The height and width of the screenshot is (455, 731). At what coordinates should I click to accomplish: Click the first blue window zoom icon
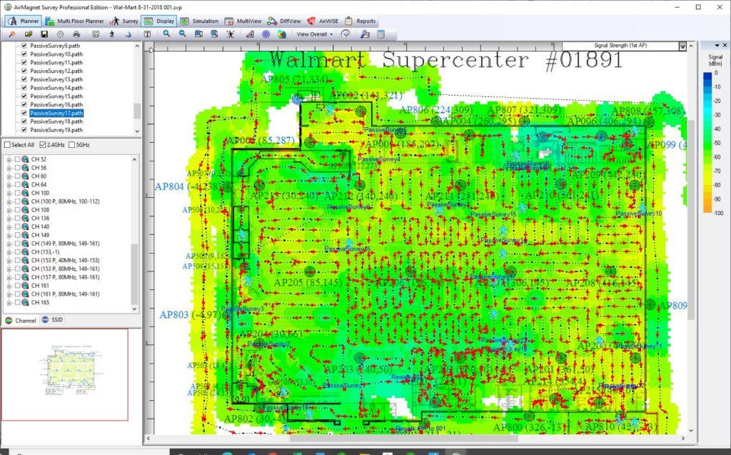198,34
